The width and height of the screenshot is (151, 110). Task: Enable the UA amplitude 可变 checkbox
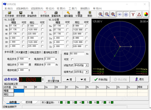[23, 26]
